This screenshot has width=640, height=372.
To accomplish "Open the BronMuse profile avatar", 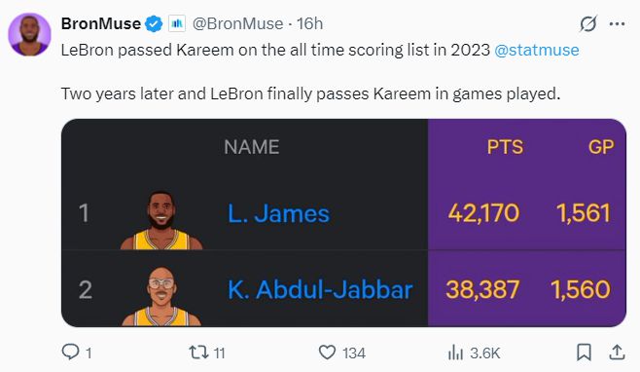I will (29, 34).
